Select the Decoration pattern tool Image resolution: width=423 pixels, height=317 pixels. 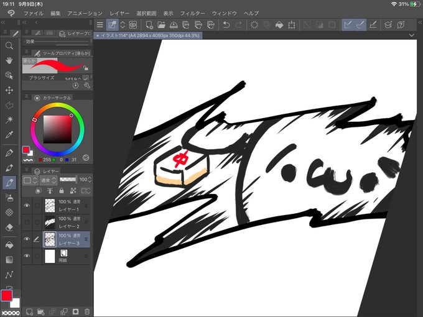click(9, 213)
